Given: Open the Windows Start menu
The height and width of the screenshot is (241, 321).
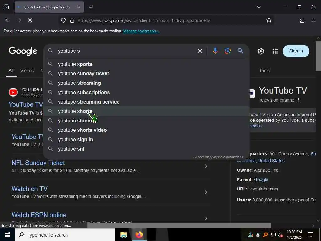Looking at the screenshot, I should pyautogui.click(x=8, y=235).
